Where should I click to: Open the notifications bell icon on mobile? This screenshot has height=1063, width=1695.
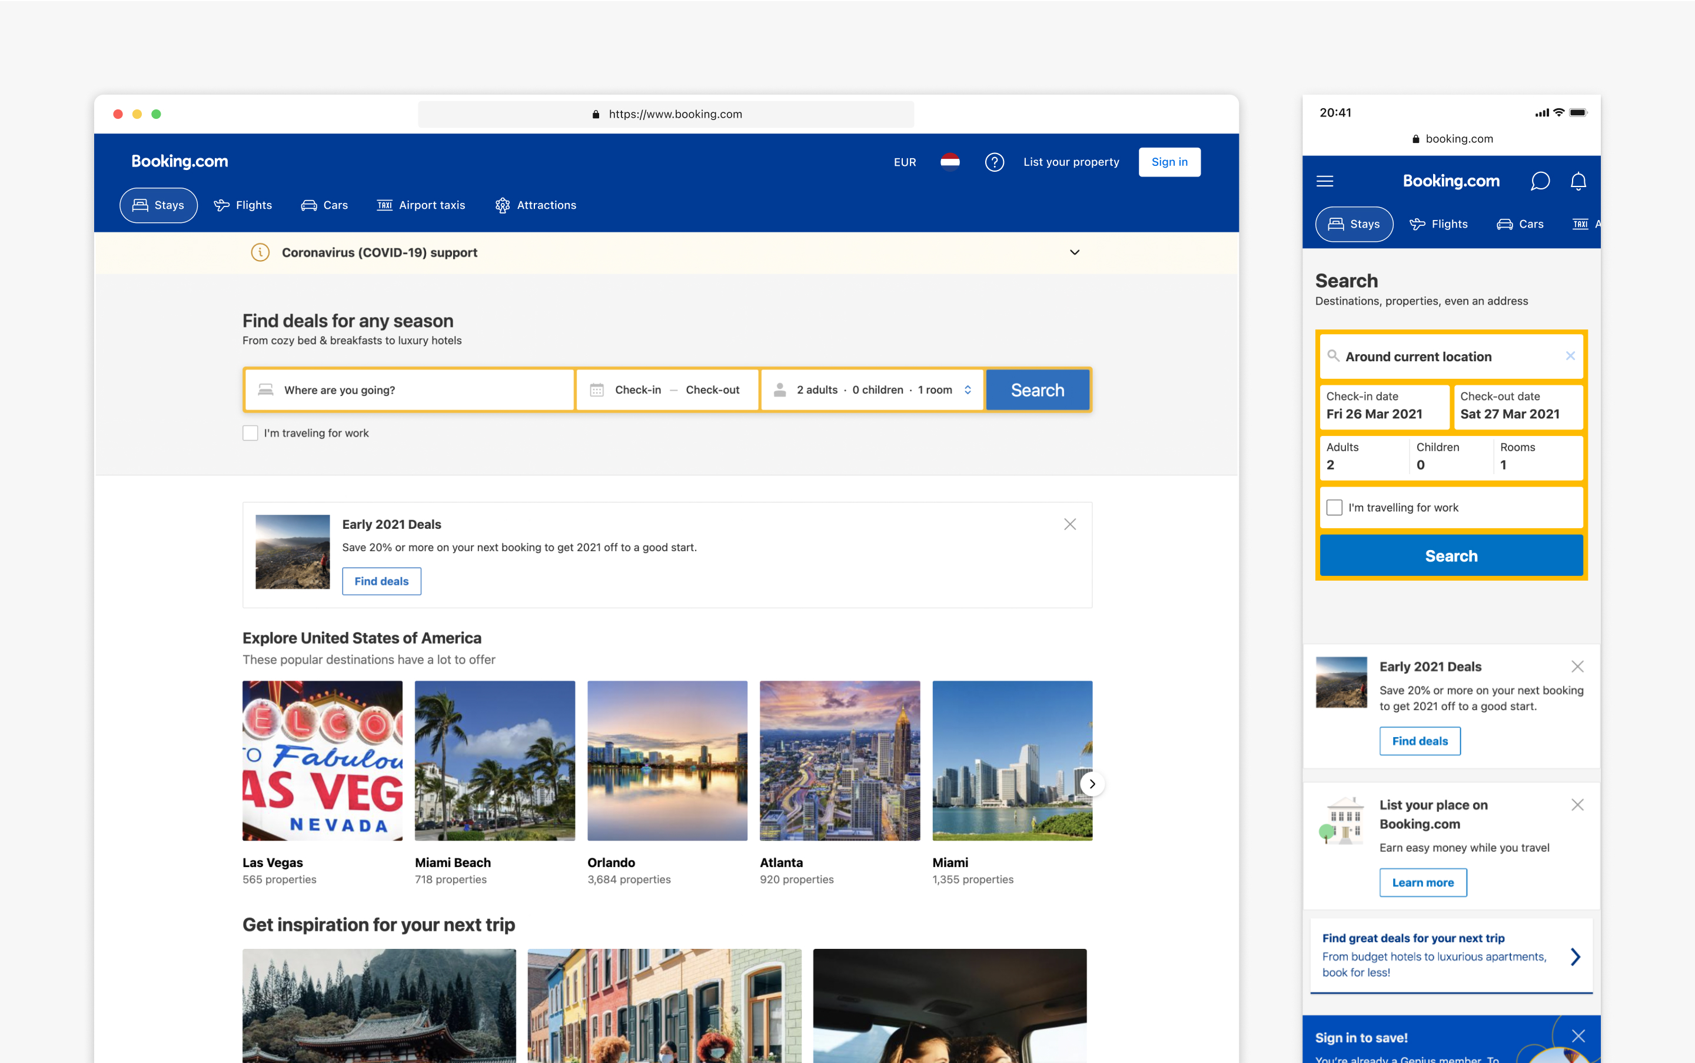pos(1578,181)
